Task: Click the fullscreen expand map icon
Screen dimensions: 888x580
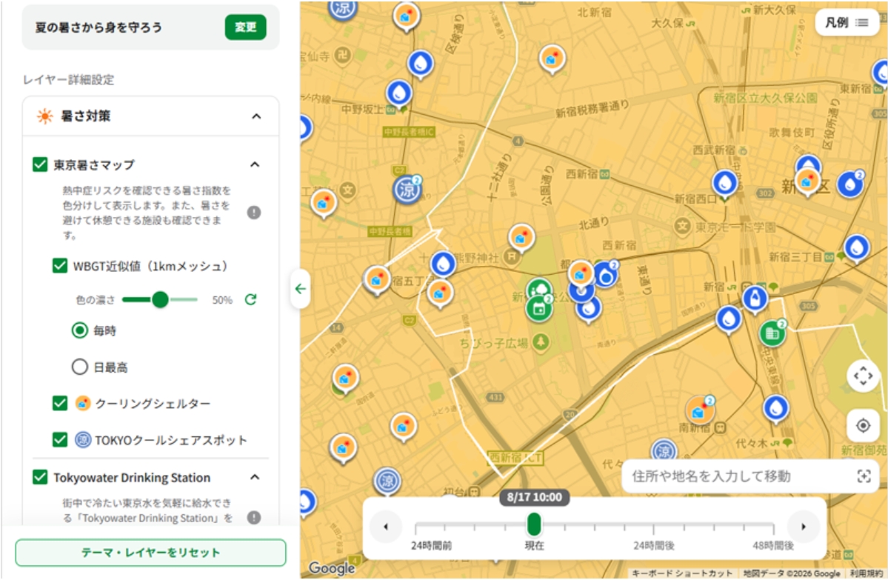Action: (863, 376)
